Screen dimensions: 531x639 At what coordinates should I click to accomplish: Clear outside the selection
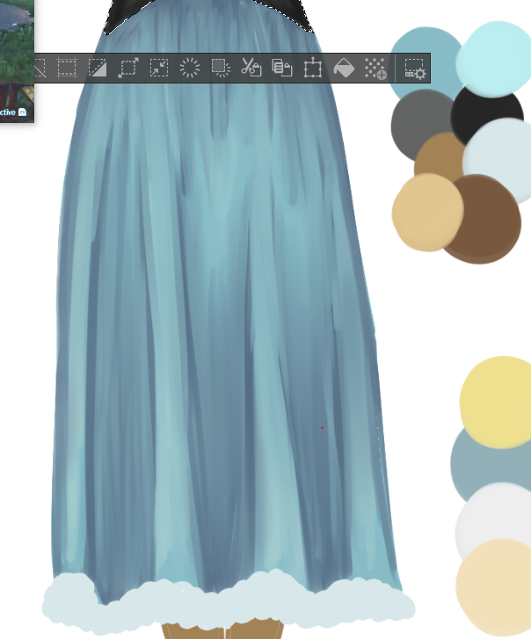pos(221,68)
